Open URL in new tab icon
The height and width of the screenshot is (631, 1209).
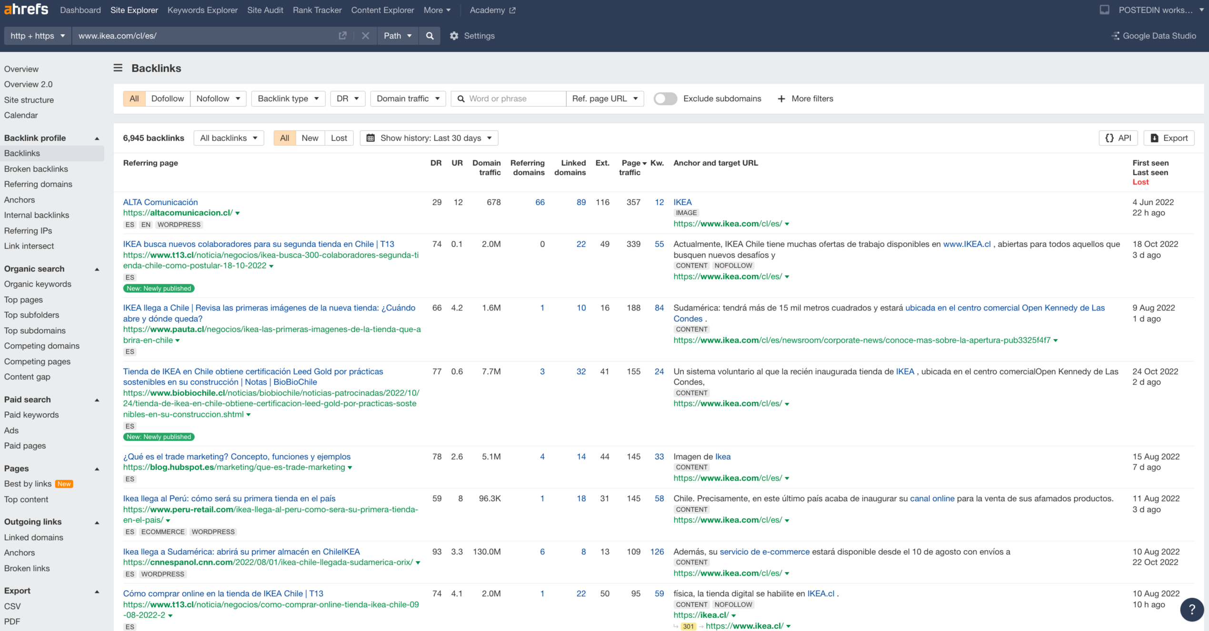coord(342,36)
